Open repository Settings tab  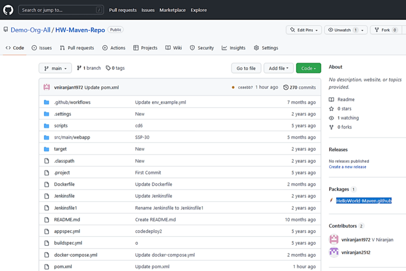(266, 48)
